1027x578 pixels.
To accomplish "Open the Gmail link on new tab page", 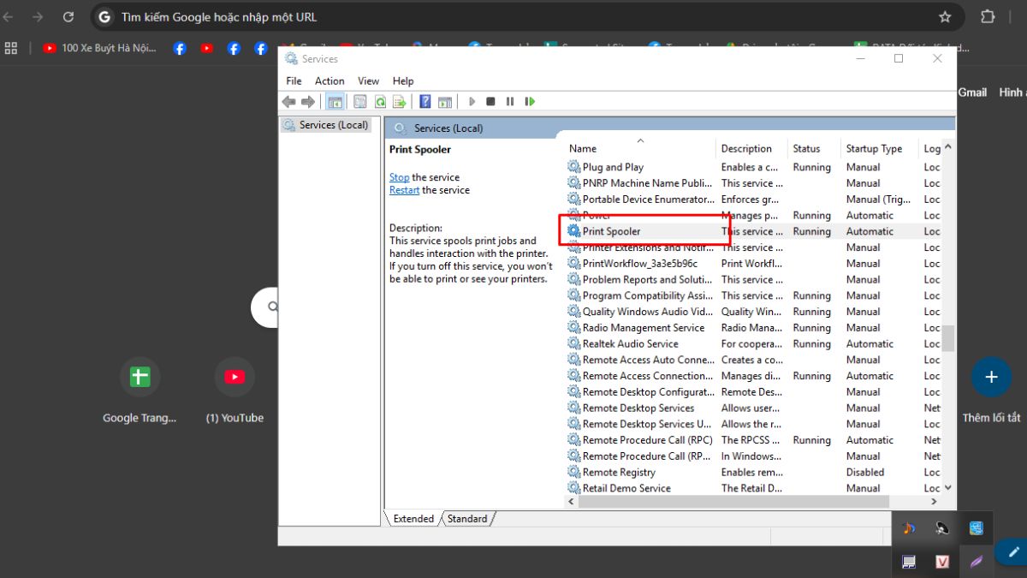I will click(x=972, y=92).
